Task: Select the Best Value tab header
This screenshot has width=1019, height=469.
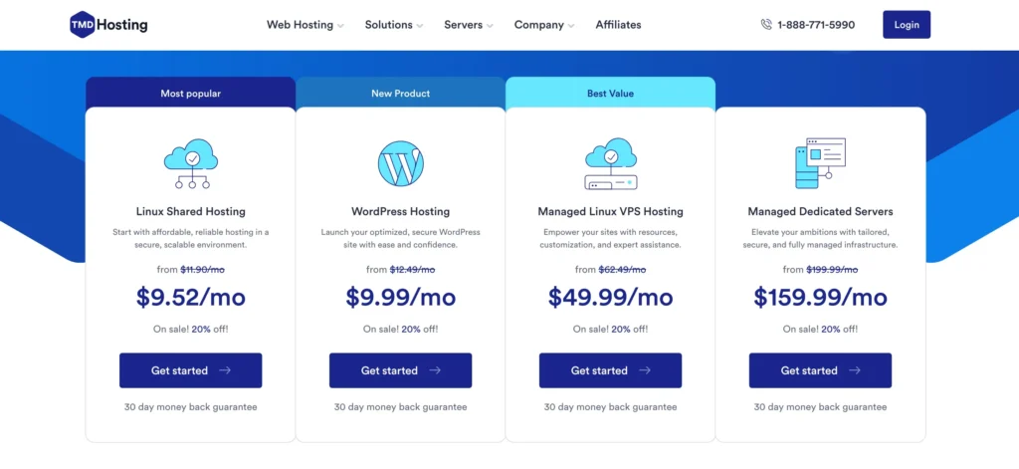Action: click(610, 94)
